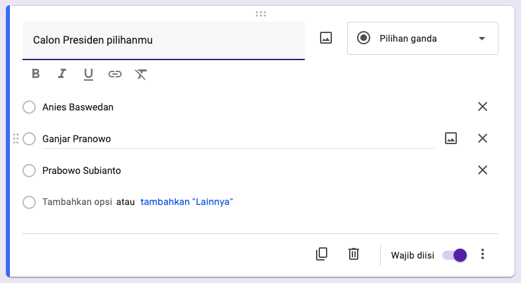This screenshot has width=521, height=283.
Task: Remove formatting from question title
Action: [141, 74]
